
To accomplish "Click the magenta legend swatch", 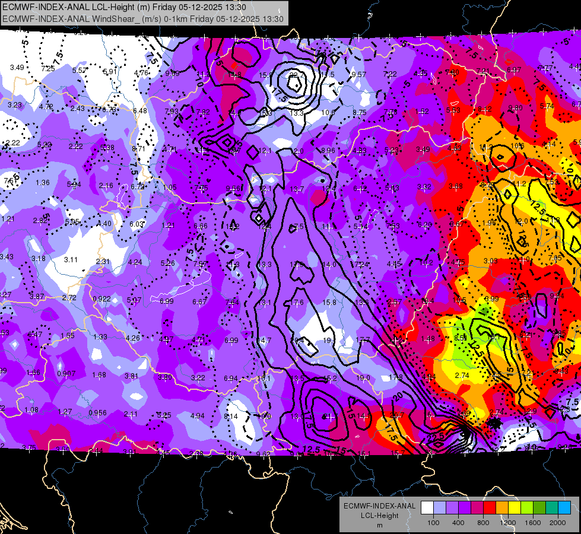I will click(x=477, y=508).
